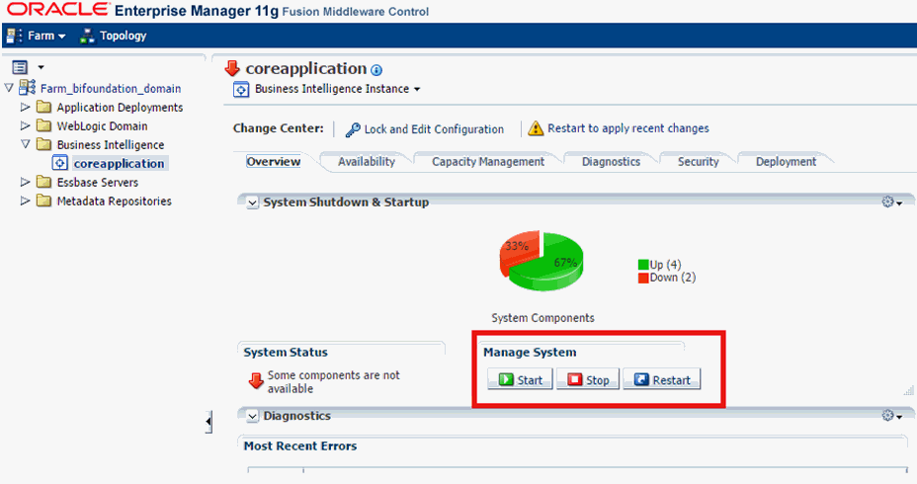
Task: Collapse the navigation pane with the splitter arrow
Action: point(208,422)
